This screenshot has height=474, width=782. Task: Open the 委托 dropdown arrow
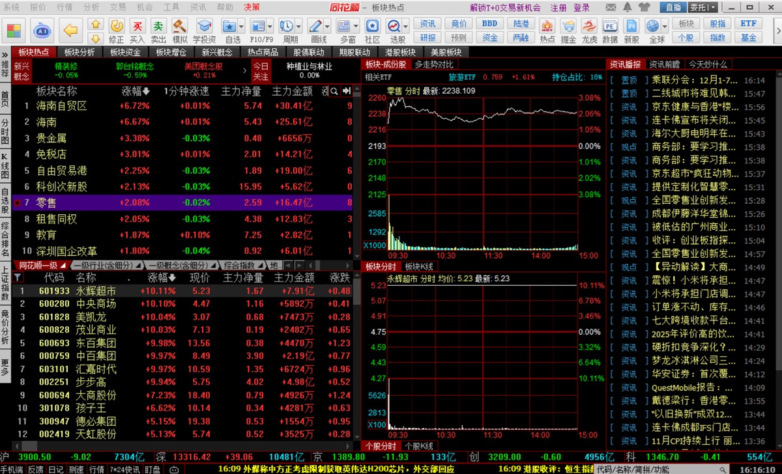(x=713, y=7)
